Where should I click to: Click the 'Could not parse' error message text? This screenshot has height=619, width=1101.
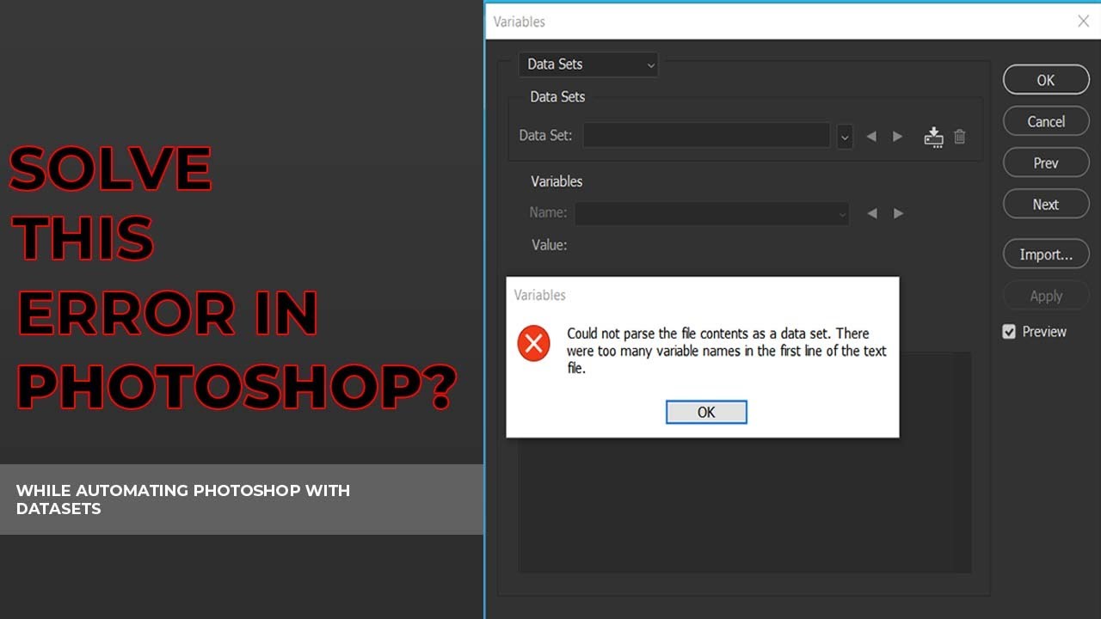tap(727, 351)
